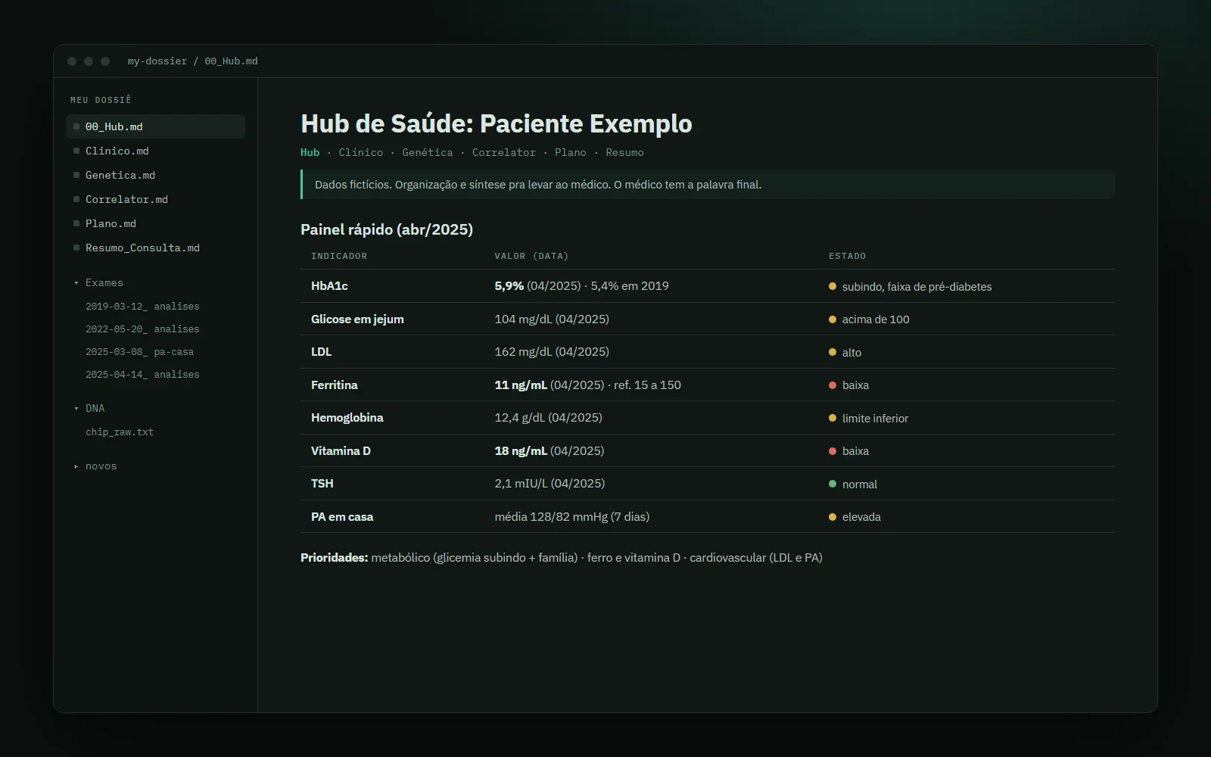Open 2025-03-08_ pa-casa exam

coord(139,351)
